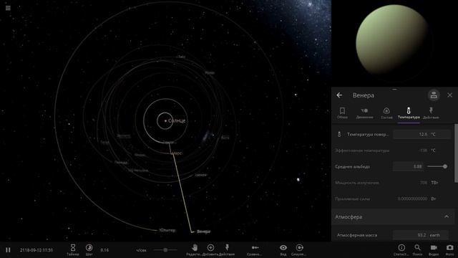The image size is (458, 258).
Task: Change tidal forces Вт unit
Action: 433,199
